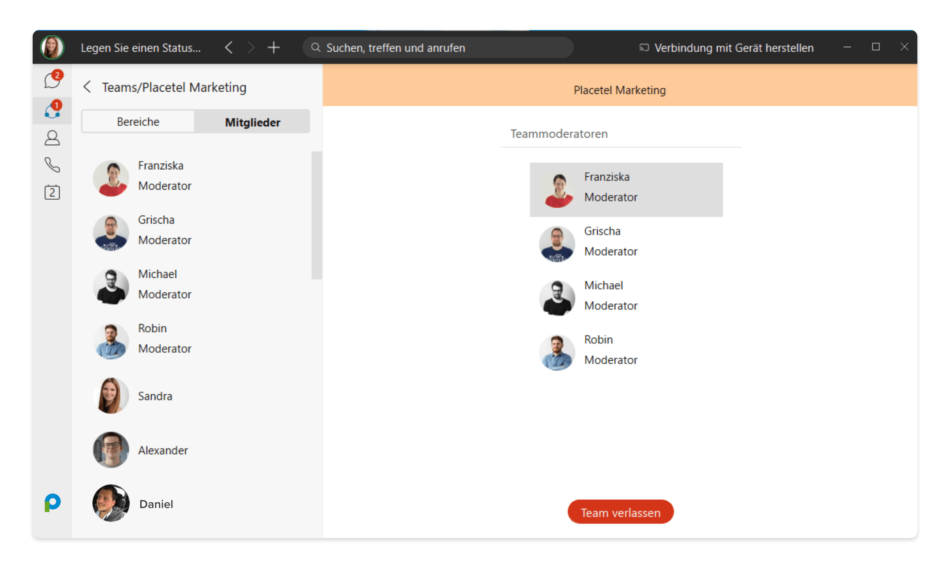Open the Messaging chat icon in sidebar
The width and height of the screenshot is (950, 568).
pyautogui.click(x=52, y=81)
